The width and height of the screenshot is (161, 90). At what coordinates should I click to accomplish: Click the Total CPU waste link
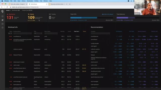pyautogui.click(x=107, y=14)
